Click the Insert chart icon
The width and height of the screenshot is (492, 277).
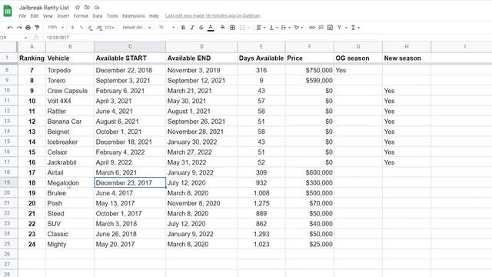330,28
